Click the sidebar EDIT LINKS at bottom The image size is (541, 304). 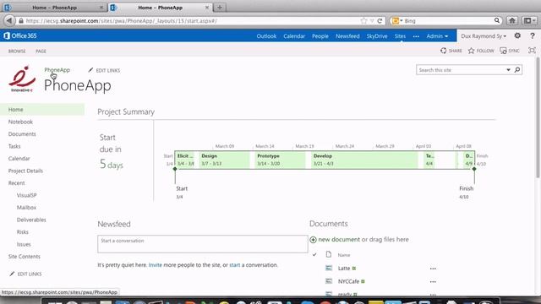click(25, 274)
